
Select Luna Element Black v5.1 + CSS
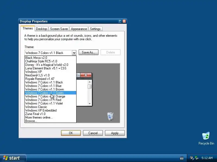click(x=50, y=68)
